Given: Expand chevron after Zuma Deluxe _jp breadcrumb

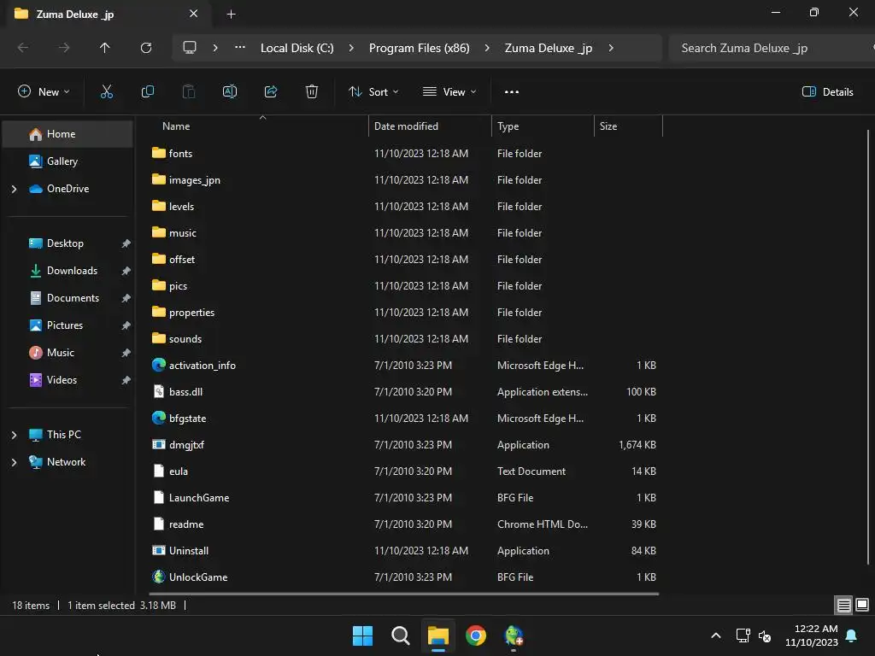Looking at the screenshot, I should [611, 48].
